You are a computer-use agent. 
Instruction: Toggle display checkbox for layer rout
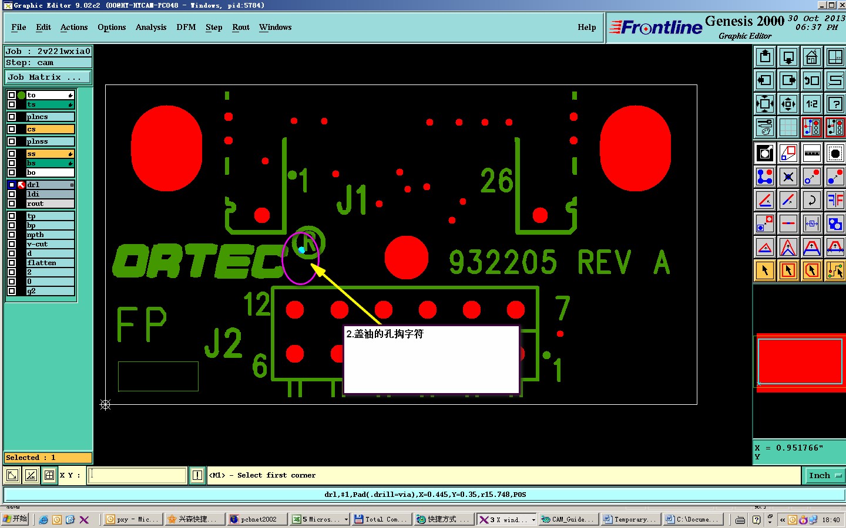pyautogui.click(x=12, y=204)
